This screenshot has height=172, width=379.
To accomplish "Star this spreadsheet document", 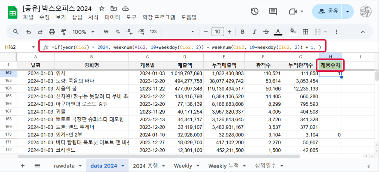I will [101, 9].
